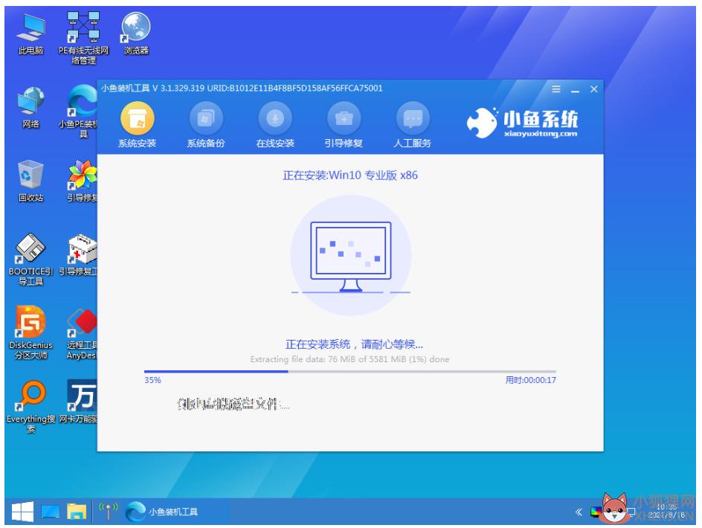
Task: Select the 在线安装 tab
Action: coord(275,125)
